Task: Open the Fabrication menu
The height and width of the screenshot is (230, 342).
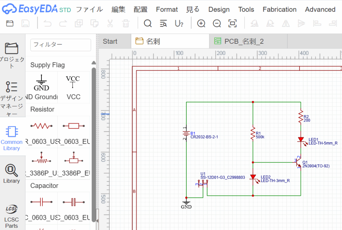Action: pyautogui.click(x=279, y=9)
